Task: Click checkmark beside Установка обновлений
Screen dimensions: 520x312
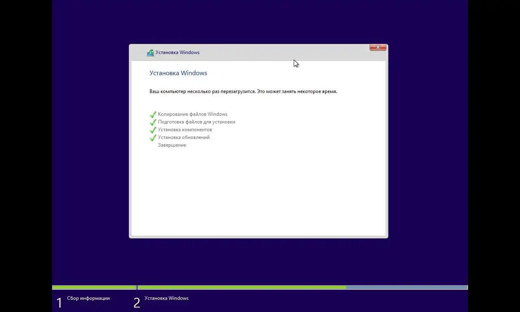Action: point(153,138)
